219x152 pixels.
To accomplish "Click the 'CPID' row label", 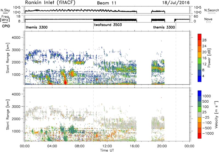I will (6, 26).
